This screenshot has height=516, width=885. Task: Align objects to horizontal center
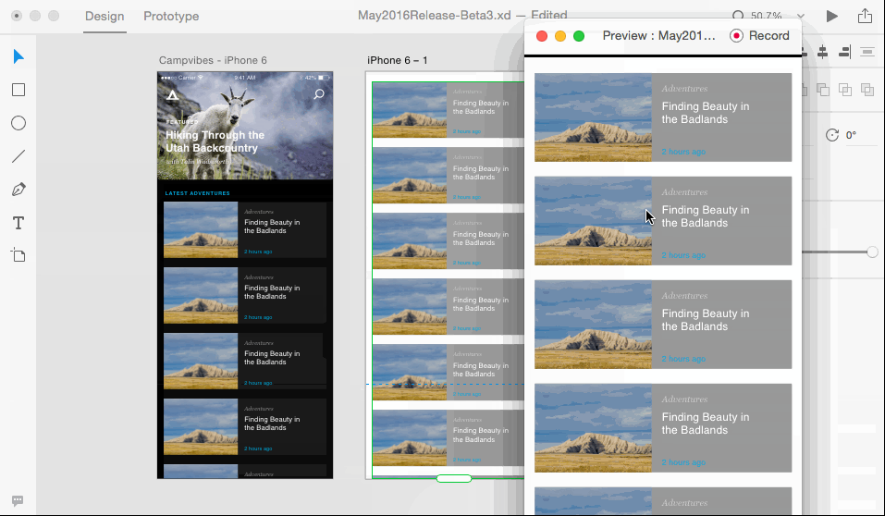pyautogui.click(x=823, y=53)
